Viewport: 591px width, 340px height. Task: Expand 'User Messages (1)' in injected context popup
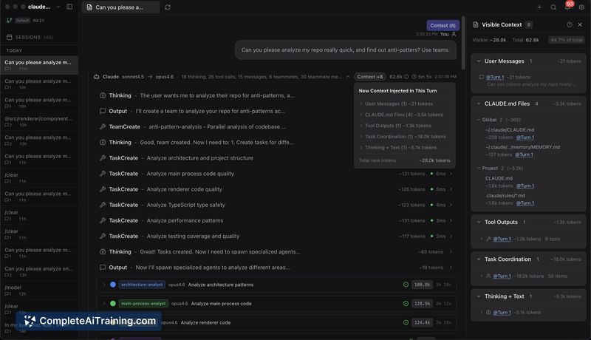[398, 103]
